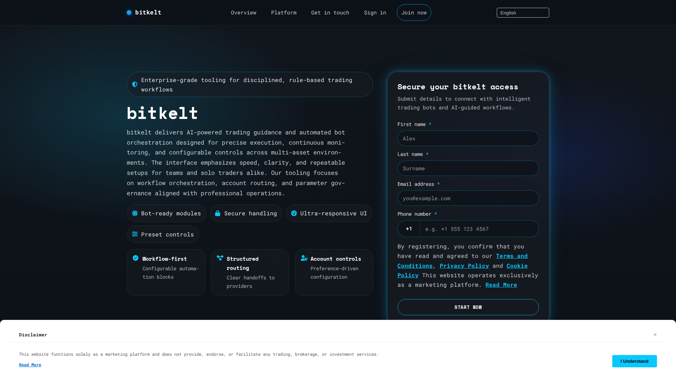The height and width of the screenshot is (380, 676).
Task: Click the user icon on Account controls card
Action: tap(304, 258)
